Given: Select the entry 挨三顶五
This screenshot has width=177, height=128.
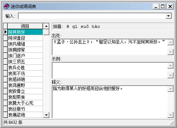Looking at the screenshot, I should [x=25, y=62].
